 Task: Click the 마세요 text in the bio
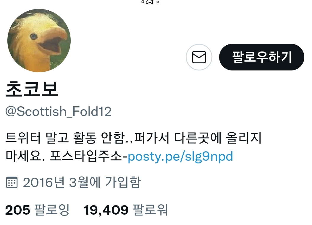click(22, 156)
